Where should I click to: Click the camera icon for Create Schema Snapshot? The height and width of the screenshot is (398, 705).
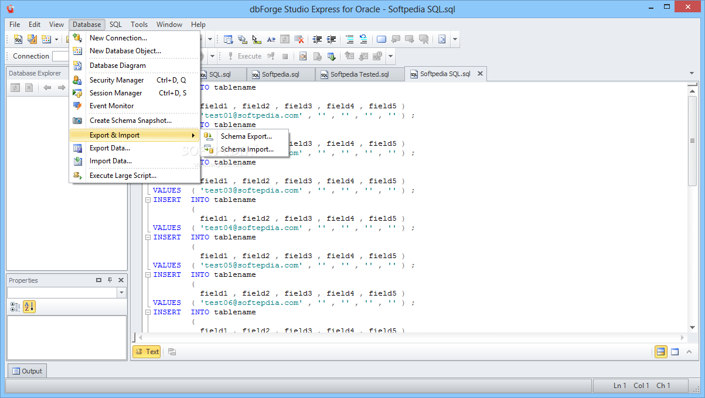point(77,121)
